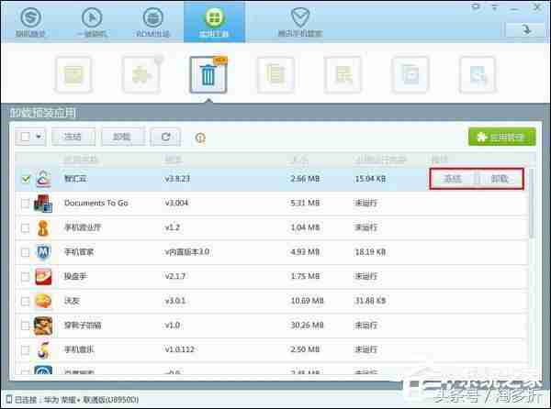Select the 沃友 app name
The width and height of the screenshot is (551, 409).
(72, 301)
